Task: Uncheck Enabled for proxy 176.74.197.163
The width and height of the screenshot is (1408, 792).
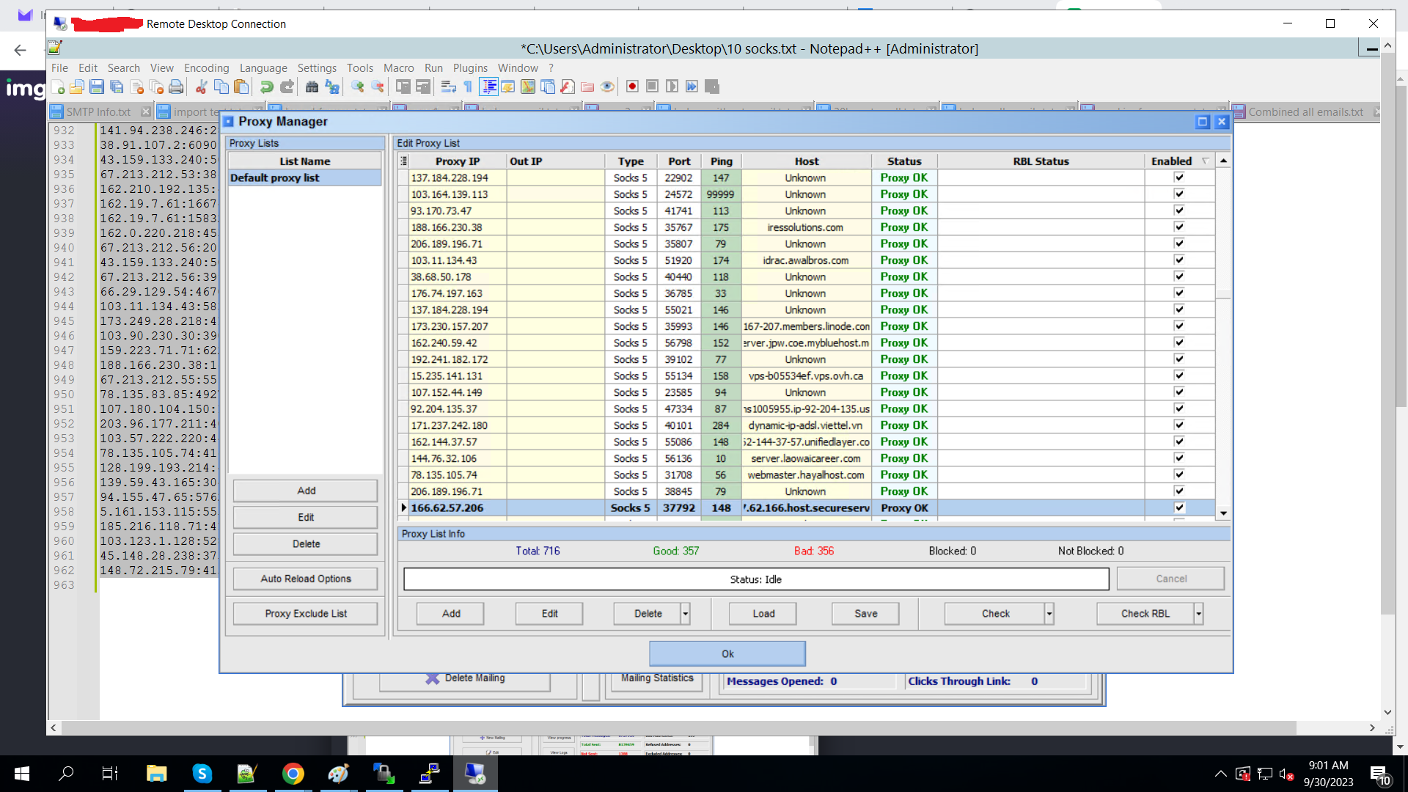Action: coord(1179,293)
